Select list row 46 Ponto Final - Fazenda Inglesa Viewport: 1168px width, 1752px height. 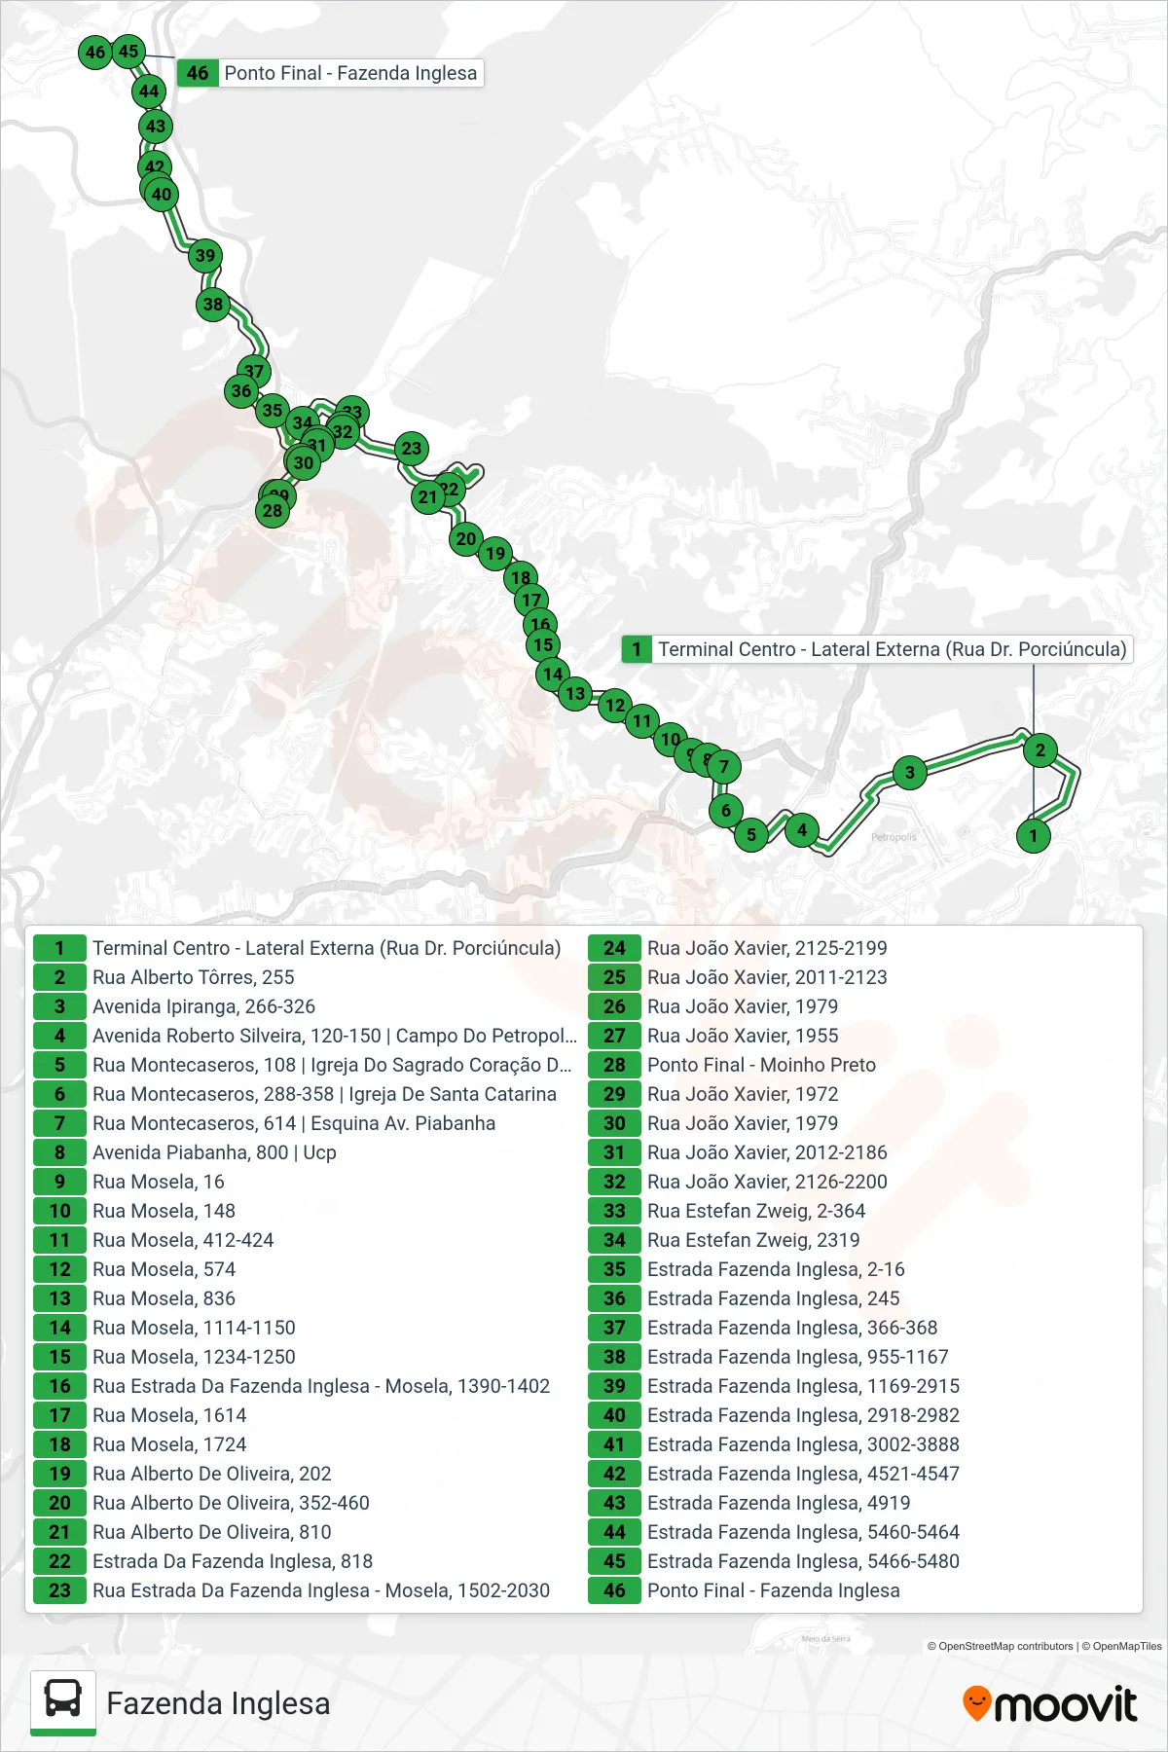coord(860,1590)
